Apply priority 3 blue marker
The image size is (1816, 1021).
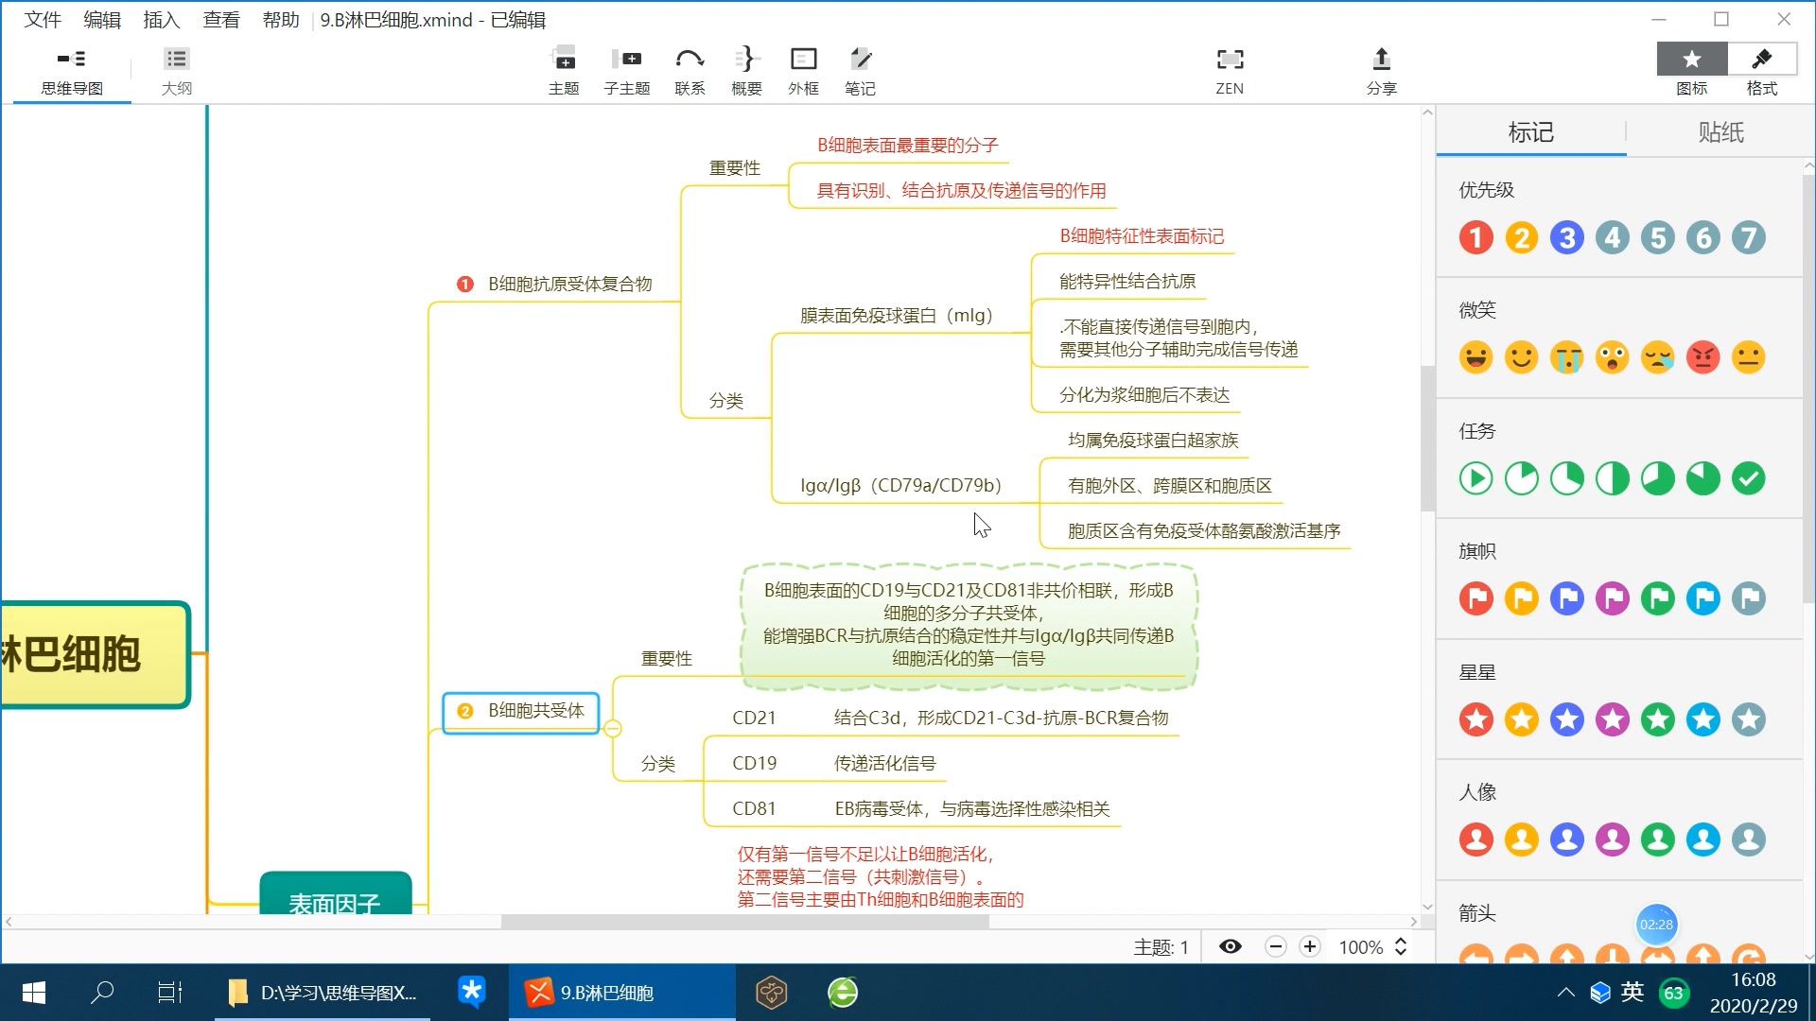(x=1566, y=237)
